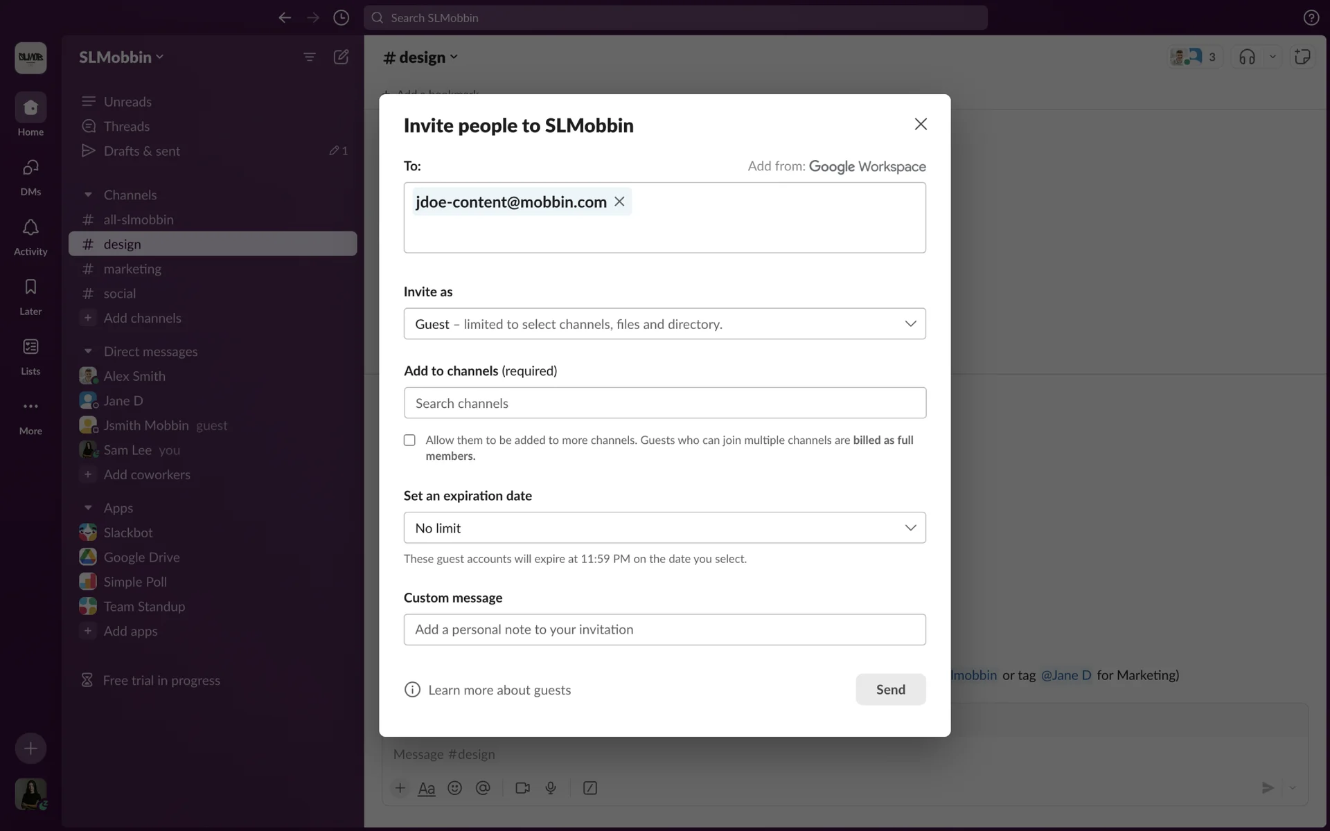
Task: Add from Google Workspace
Action: [x=867, y=166]
